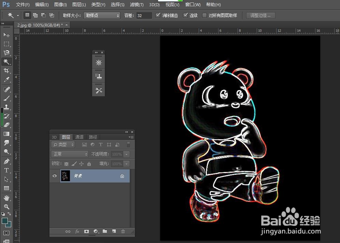Choose New selection mode
The height and width of the screenshot is (243, 340).
27,15
